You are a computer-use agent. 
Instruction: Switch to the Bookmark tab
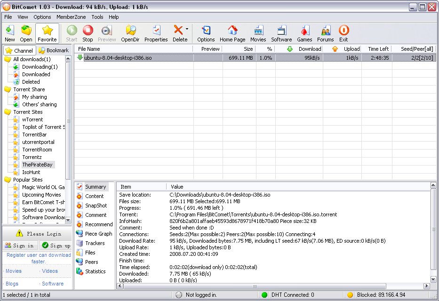(54, 50)
